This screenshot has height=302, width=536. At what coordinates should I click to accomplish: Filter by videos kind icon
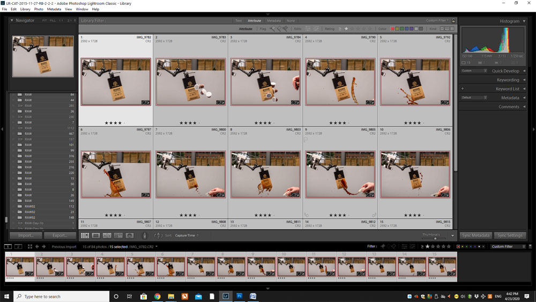pyautogui.click(x=452, y=29)
